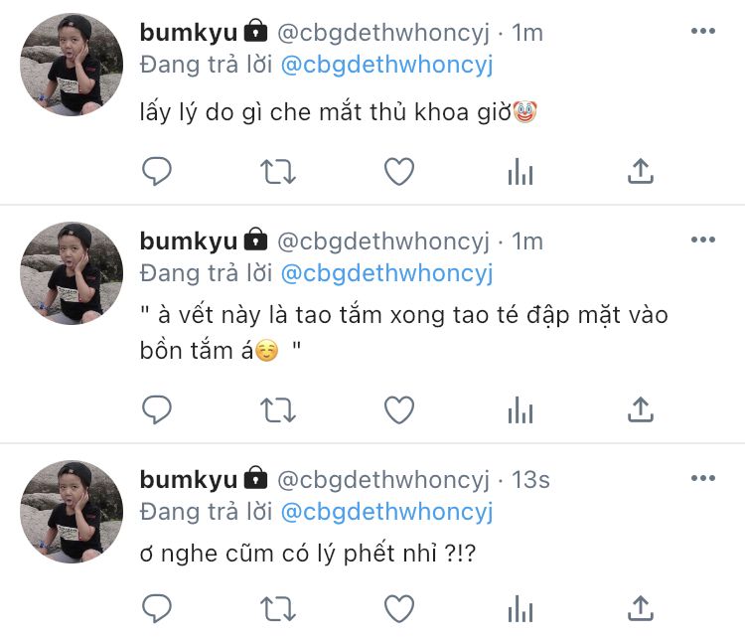
Task: View analytics of the 'thủ khoa' tweet
Action: point(521,171)
